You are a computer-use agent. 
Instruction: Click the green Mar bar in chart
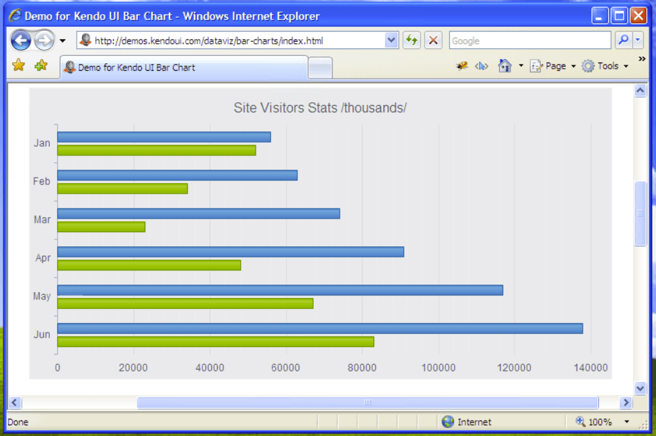(x=101, y=227)
